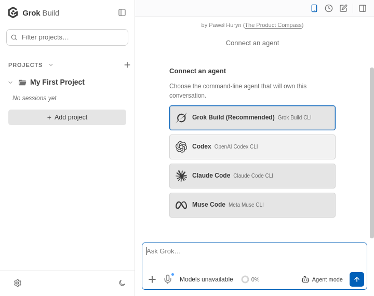
Task: Start a new chat with edit icon
Action: pyautogui.click(x=343, y=8)
